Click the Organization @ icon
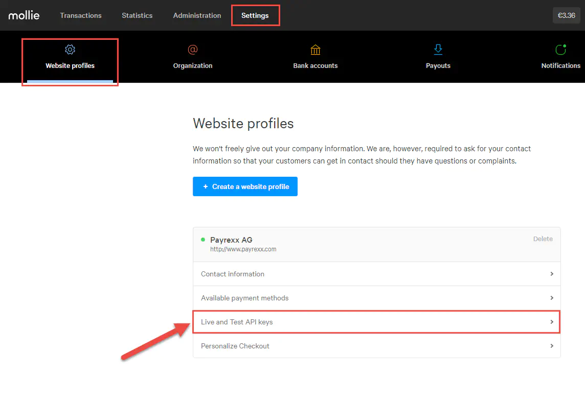The height and width of the screenshot is (400, 585). tap(193, 50)
